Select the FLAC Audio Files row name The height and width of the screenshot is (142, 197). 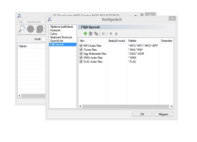(x=93, y=62)
